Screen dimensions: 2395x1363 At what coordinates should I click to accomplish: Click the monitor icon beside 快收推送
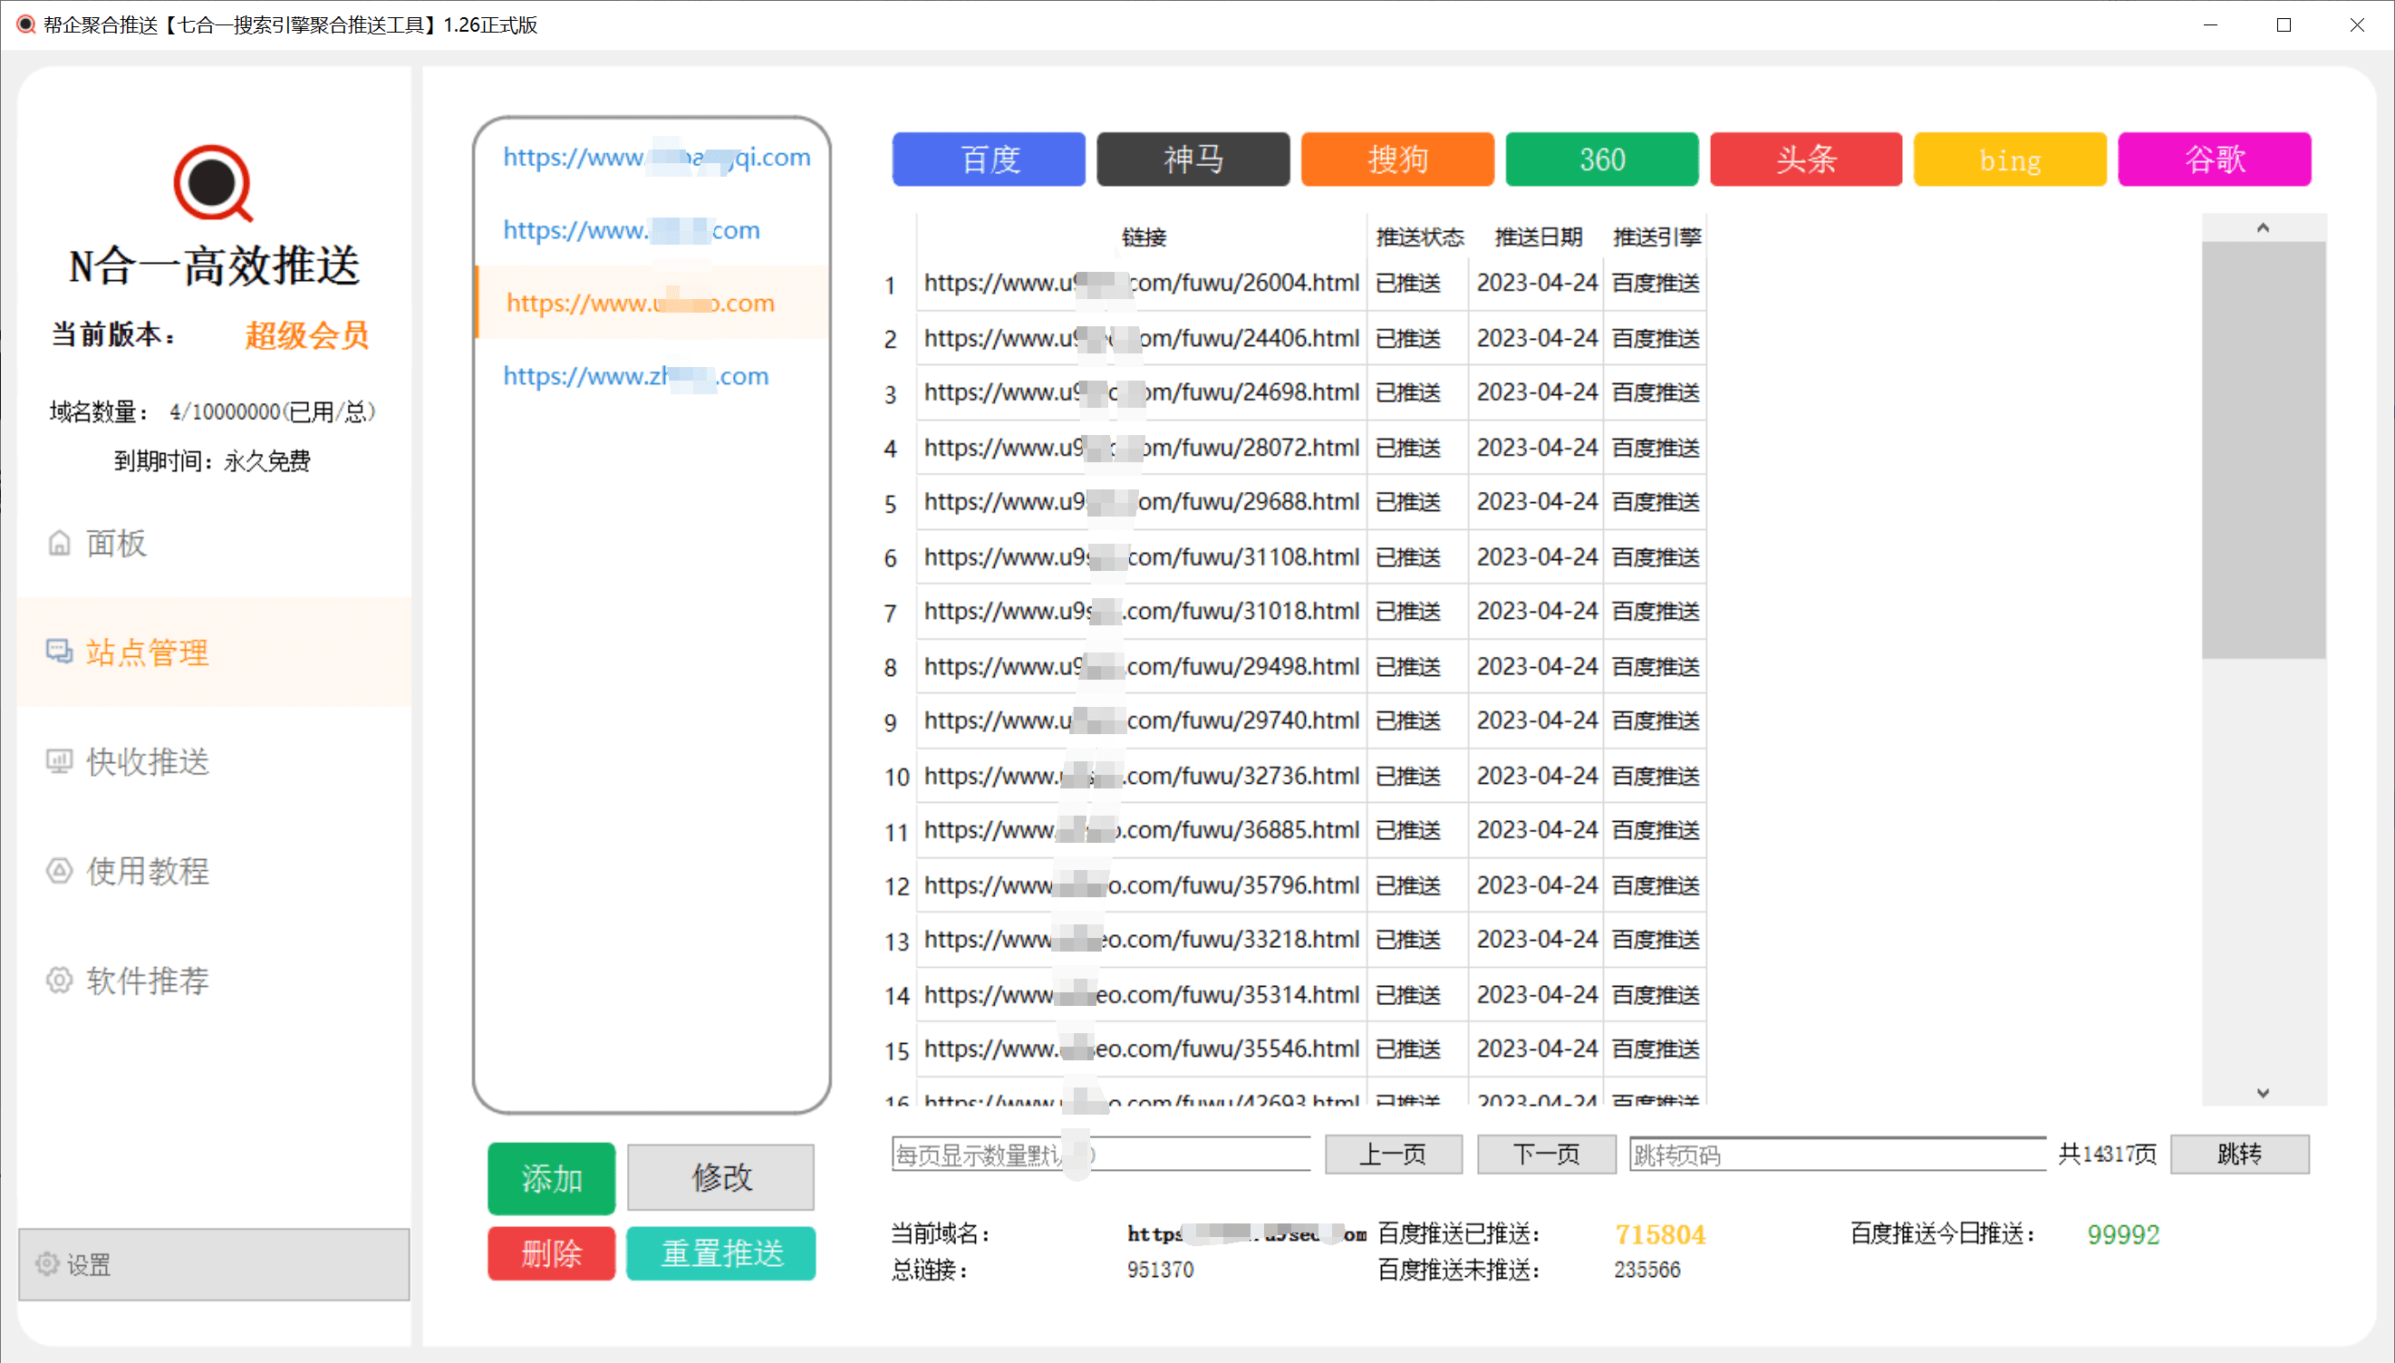point(59,761)
